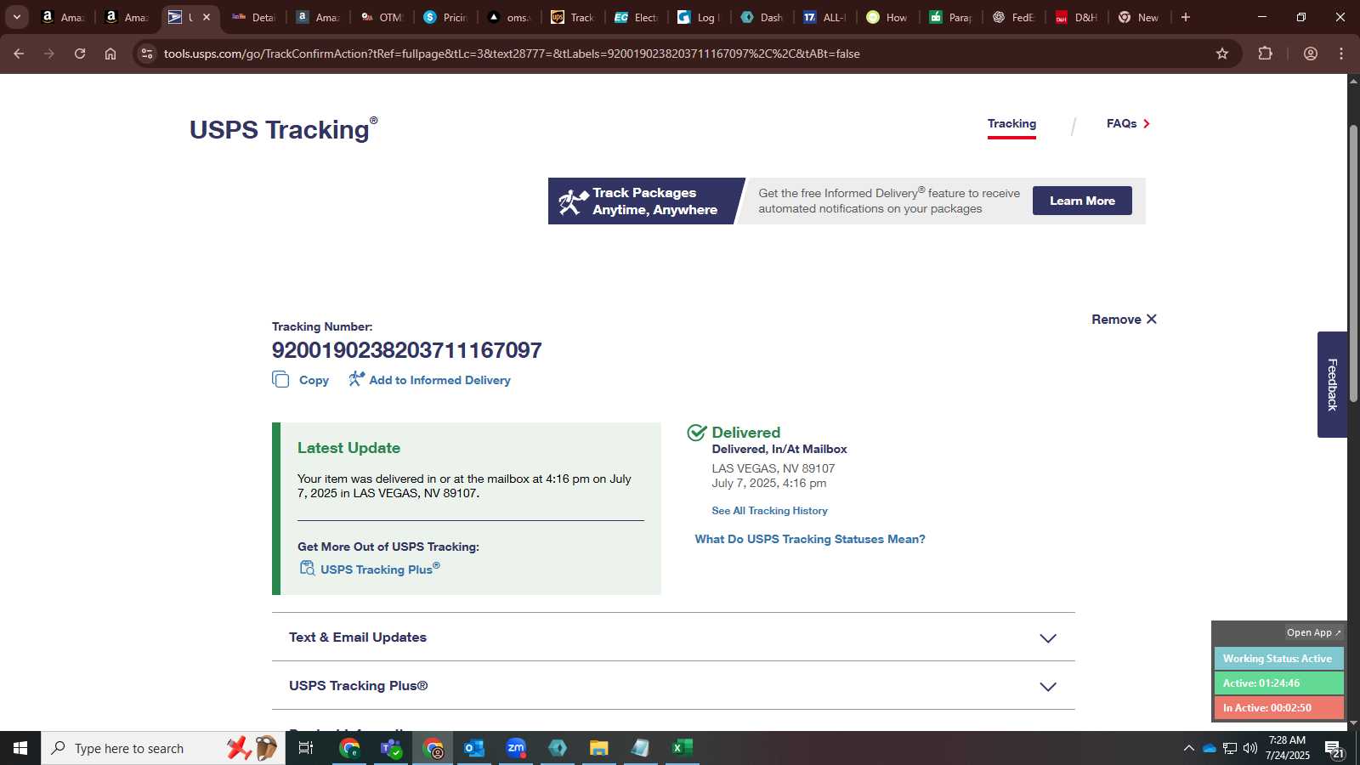The image size is (1360, 765).
Task: Open the browser home page
Action: coord(110,54)
